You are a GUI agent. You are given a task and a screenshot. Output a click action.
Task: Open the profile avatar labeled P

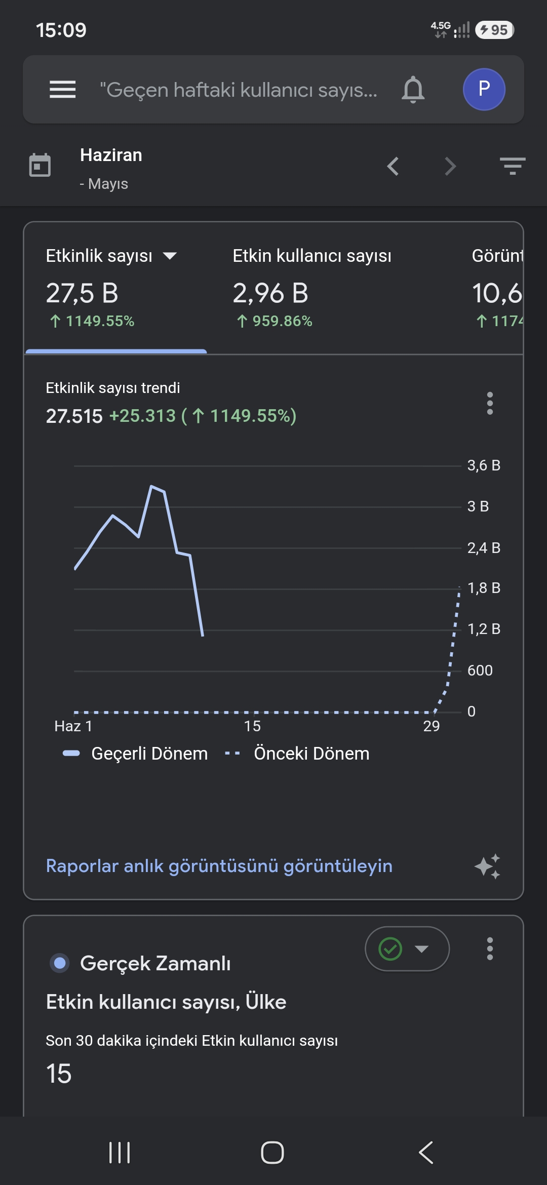[484, 89]
